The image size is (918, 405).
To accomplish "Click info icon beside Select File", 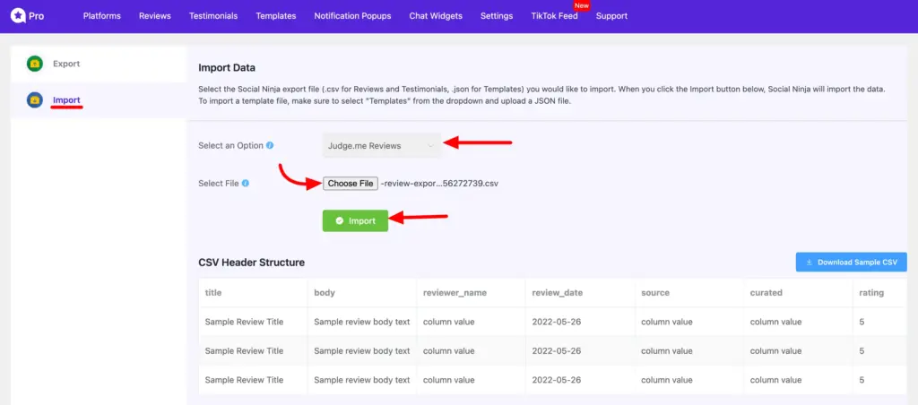I will pos(246,184).
